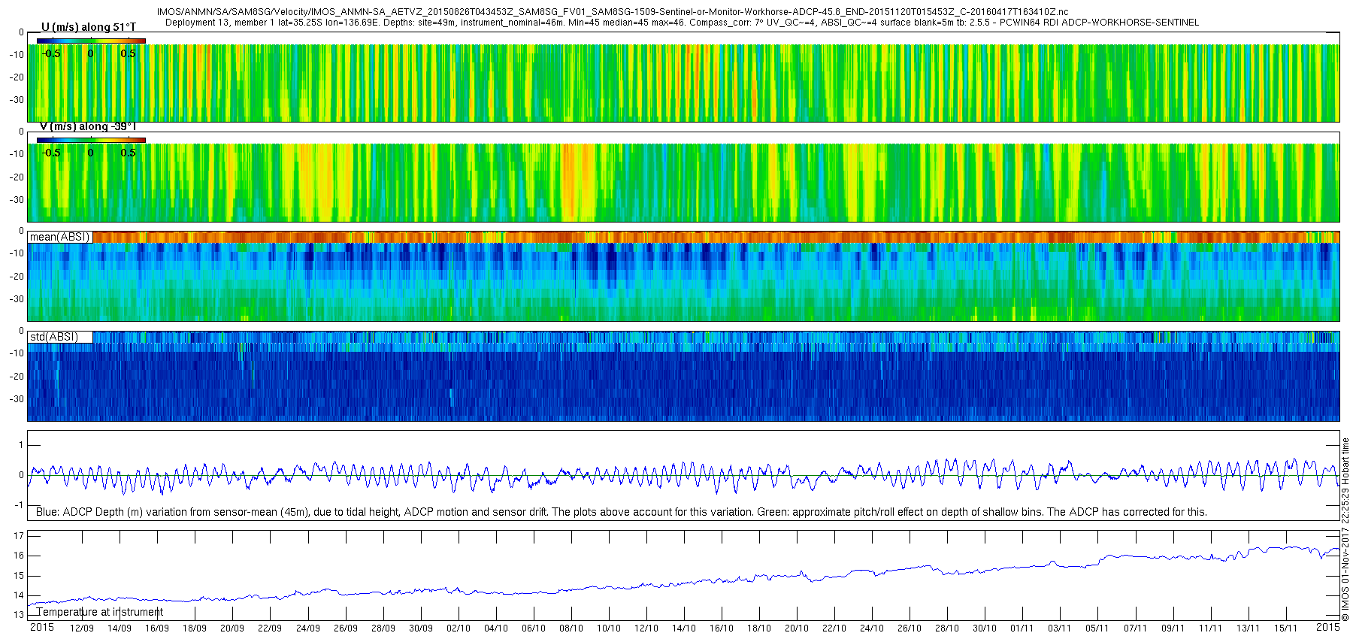The width and height of the screenshot is (1353, 639).
Task: Click the '20/09' date tick label
Action: point(232,628)
